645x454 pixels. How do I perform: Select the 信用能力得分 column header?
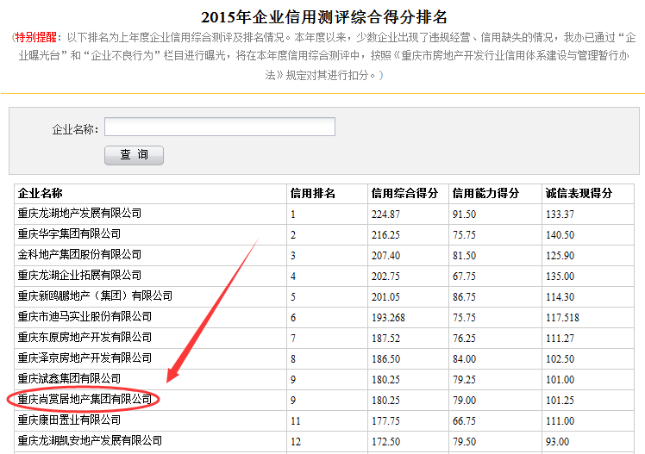point(485,193)
